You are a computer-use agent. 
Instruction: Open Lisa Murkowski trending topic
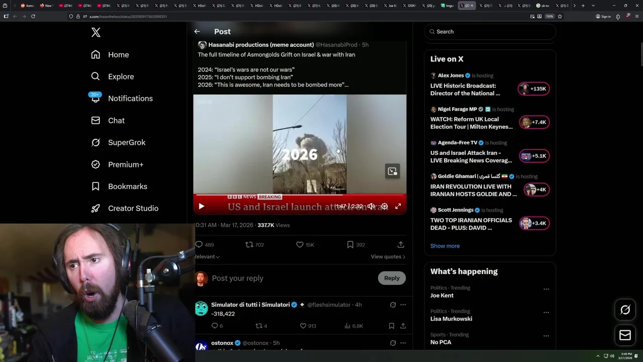click(451, 319)
